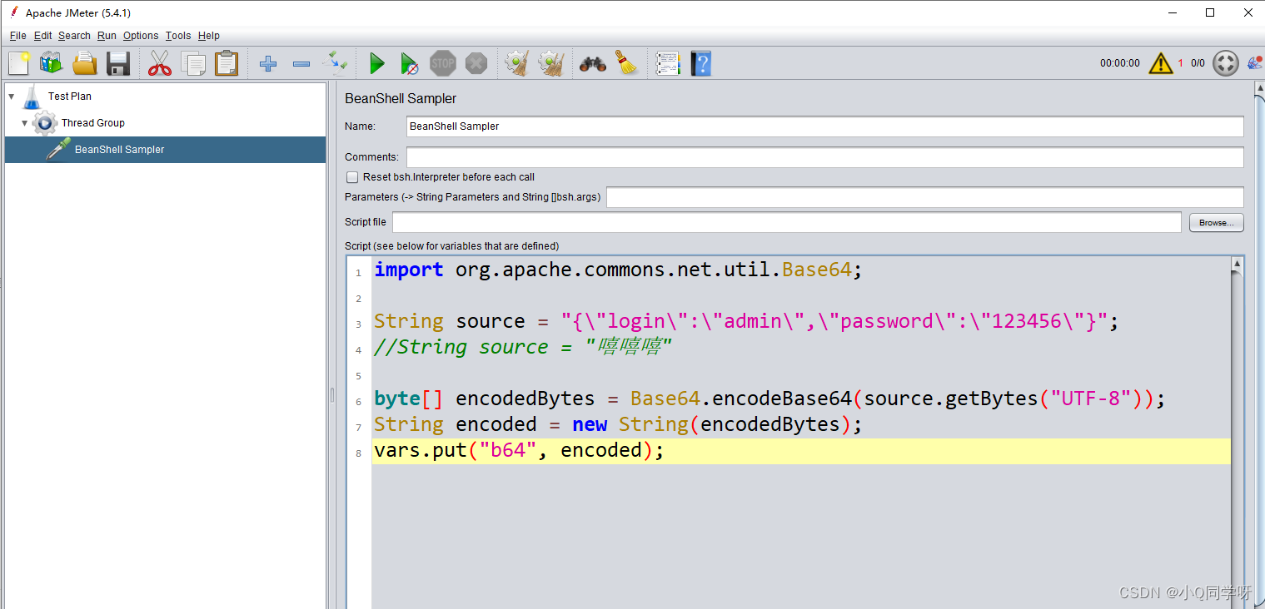Collapse all tree nodes with the minus icon
The height and width of the screenshot is (609, 1265).
click(x=301, y=62)
